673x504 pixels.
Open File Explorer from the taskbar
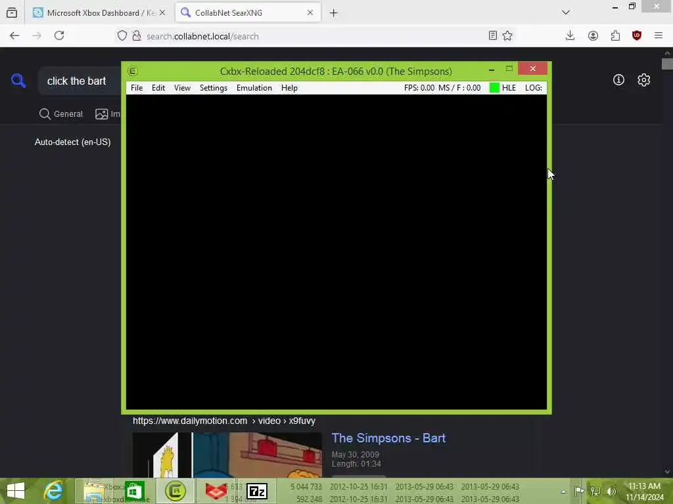pos(94,491)
